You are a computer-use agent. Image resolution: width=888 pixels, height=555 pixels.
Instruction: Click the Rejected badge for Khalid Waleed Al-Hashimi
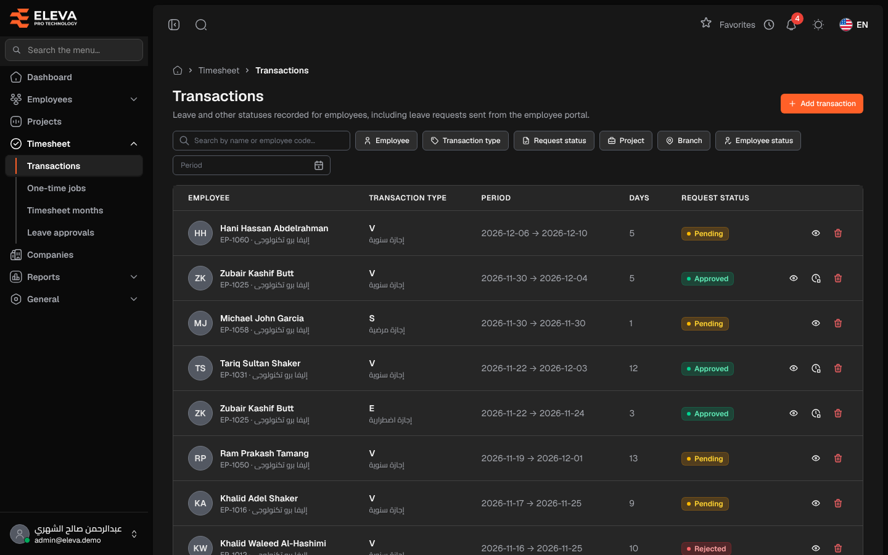point(706,549)
